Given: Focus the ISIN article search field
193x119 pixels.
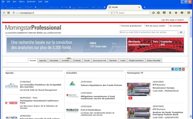Looking at the screenshot, I should (149, 32).
